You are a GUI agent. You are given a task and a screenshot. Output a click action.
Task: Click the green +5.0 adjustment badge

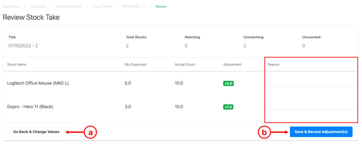[228, 84]
